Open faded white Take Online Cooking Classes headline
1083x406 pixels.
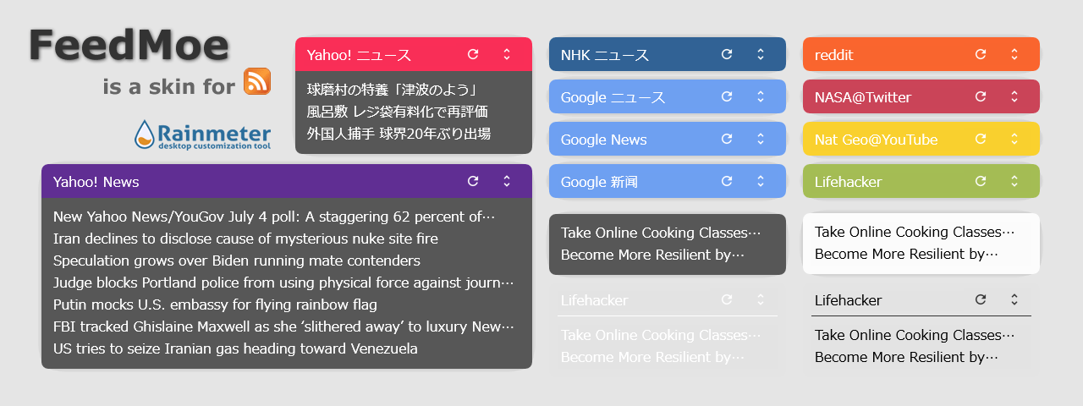coord(661,335)
